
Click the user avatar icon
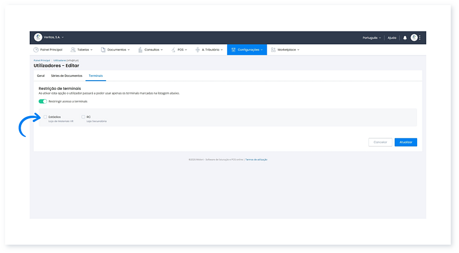(x=414, y=38)
